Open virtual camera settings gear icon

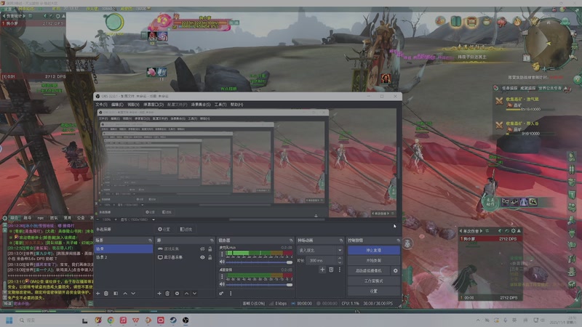(395, 270)
